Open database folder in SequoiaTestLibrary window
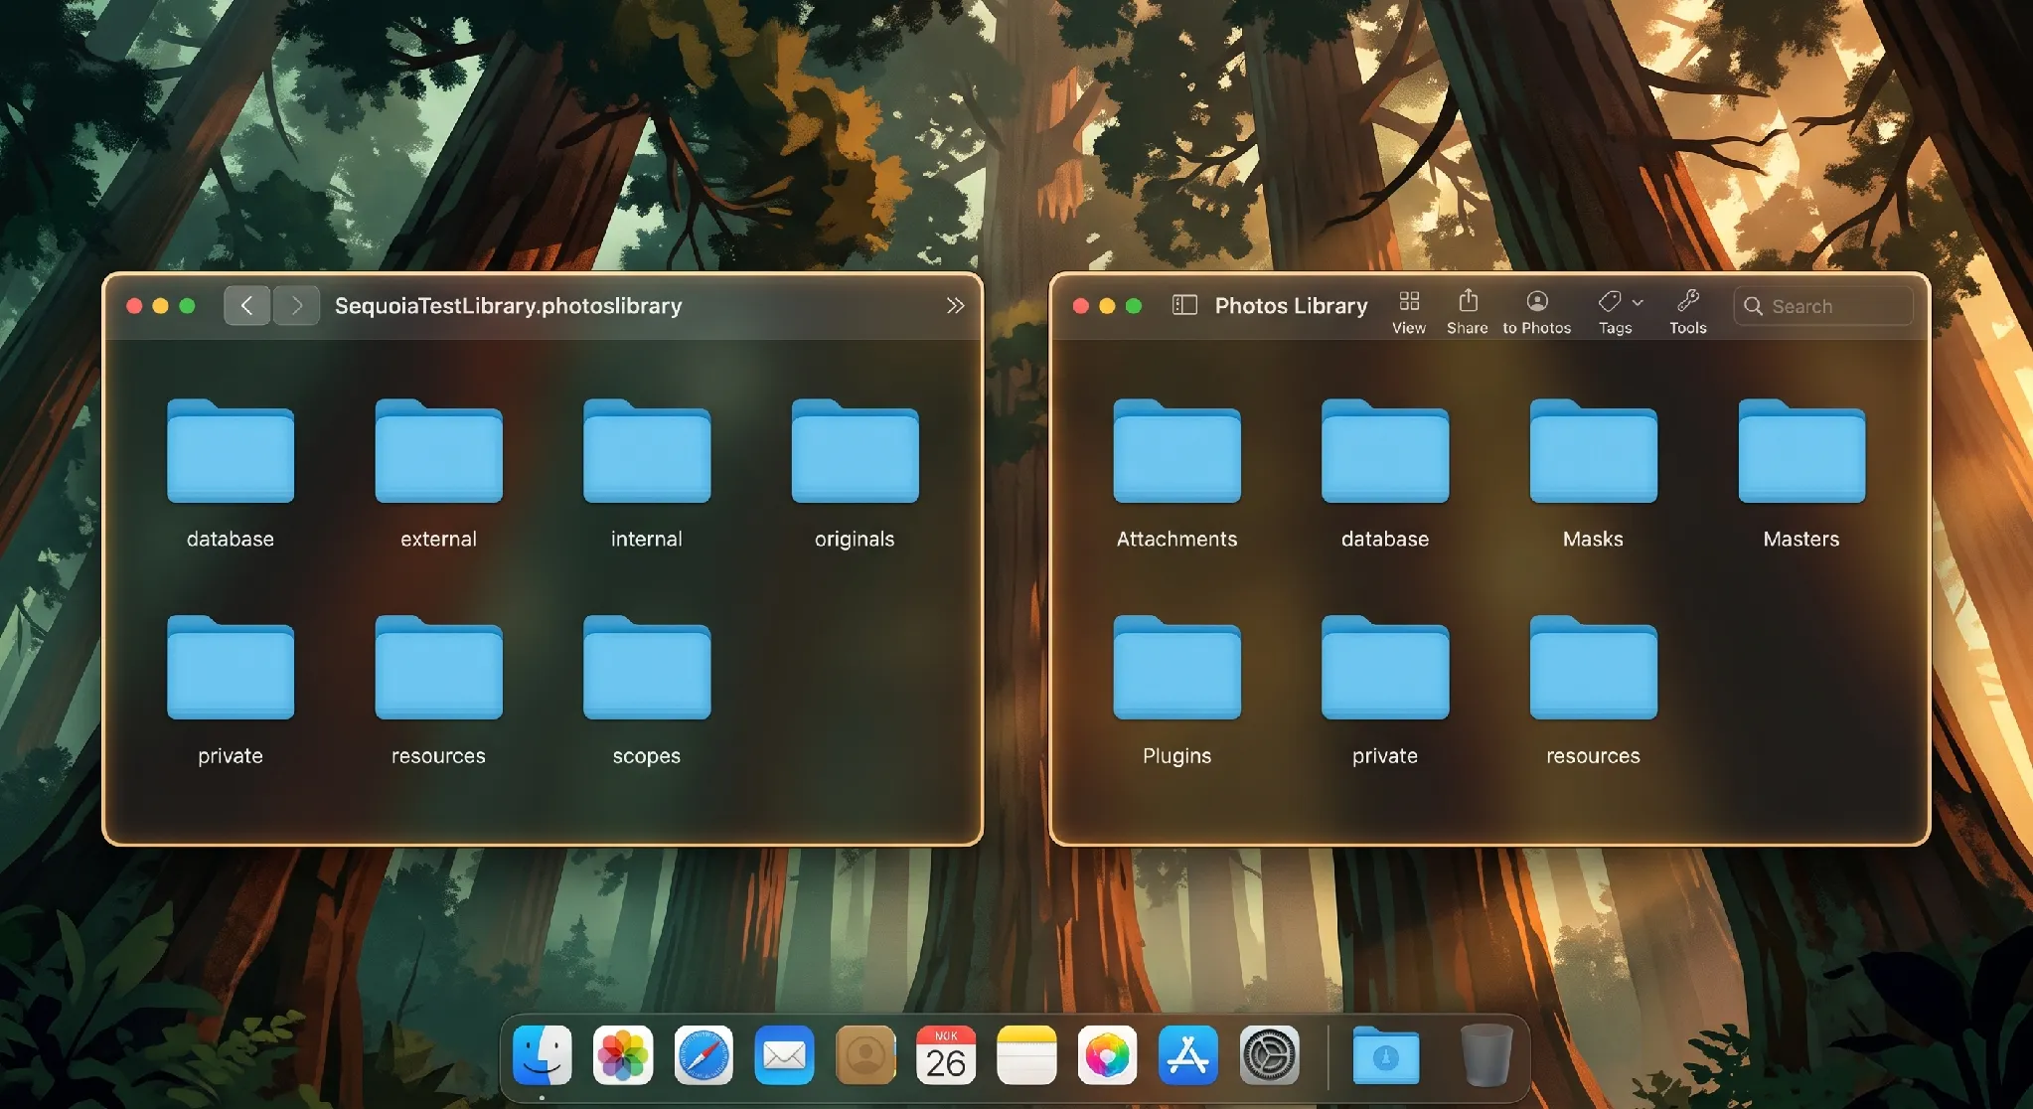Viewport: 2033px width, 1109px height. [x=231, y=451]
